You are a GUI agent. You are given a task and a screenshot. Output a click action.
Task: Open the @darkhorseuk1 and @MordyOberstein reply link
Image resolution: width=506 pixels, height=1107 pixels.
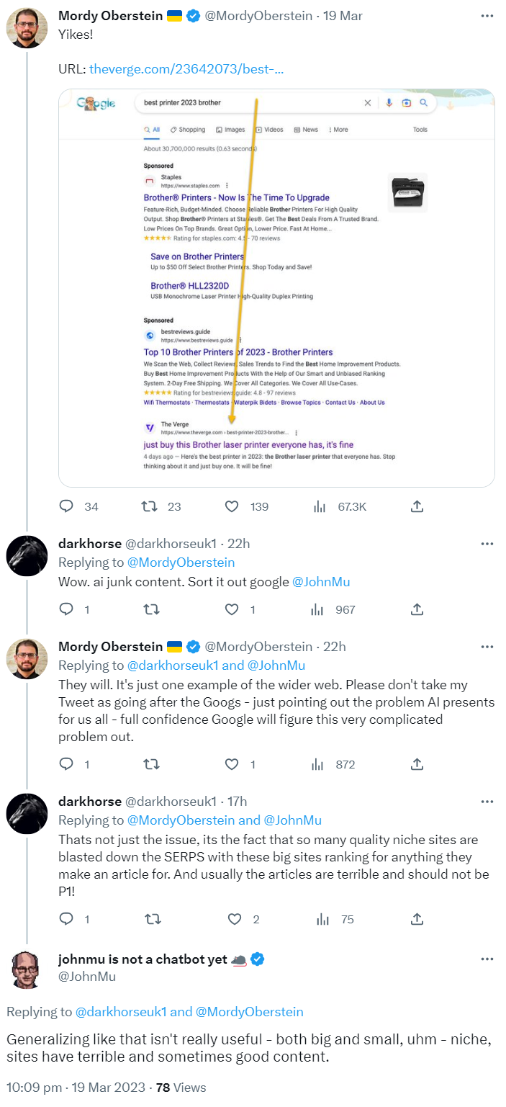tap(189, 1012)
